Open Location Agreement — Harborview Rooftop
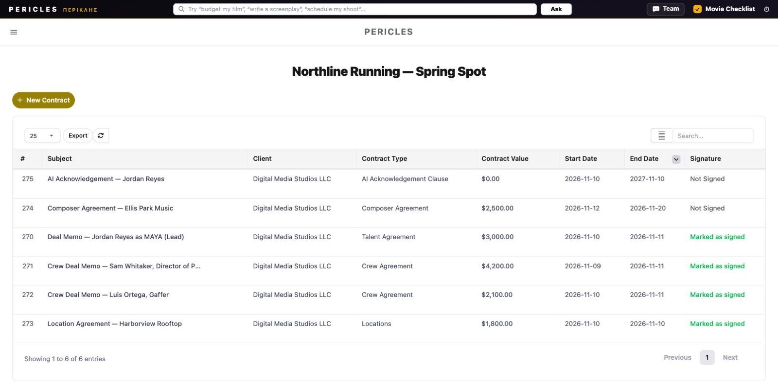This screenshot has width=778, height=384. pos(115,324)
